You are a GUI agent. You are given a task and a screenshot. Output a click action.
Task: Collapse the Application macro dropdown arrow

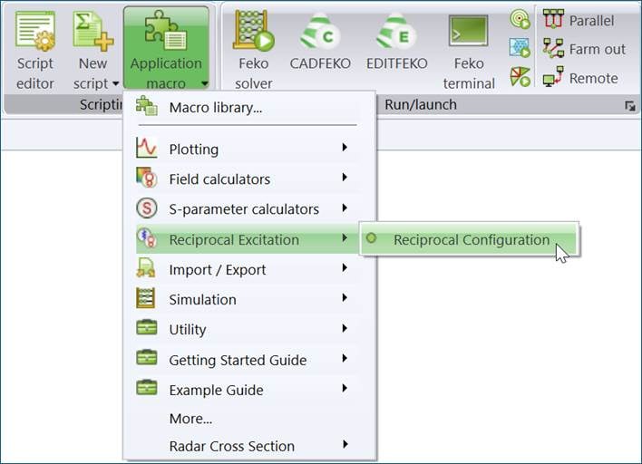204,83
